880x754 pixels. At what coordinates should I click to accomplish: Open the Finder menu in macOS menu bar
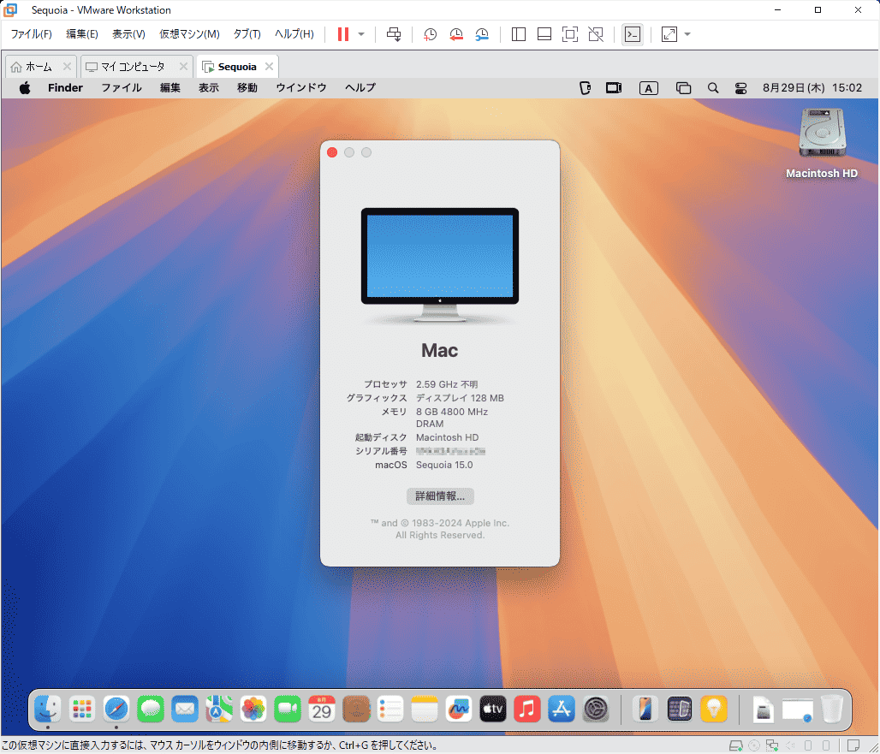click(65, 88)
